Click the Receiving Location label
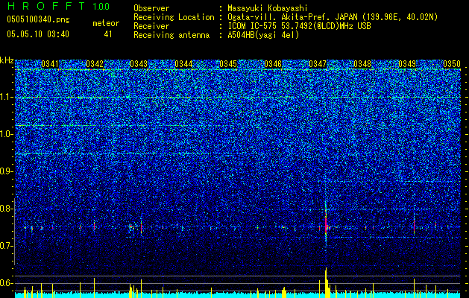Viewport: 469px width, 298px height. click(x=174, y=17)
